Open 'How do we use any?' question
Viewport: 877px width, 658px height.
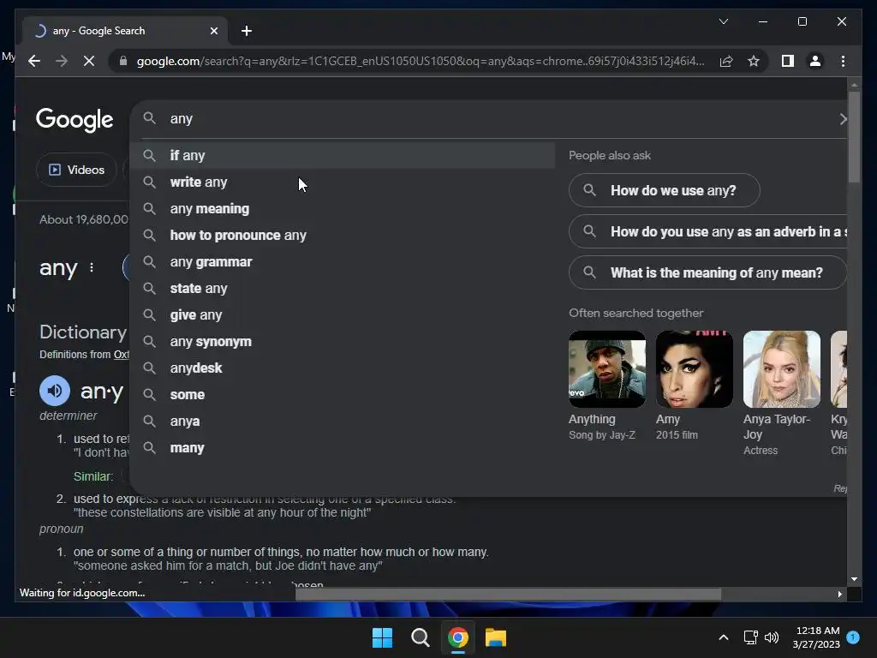(x=665, y=190)
